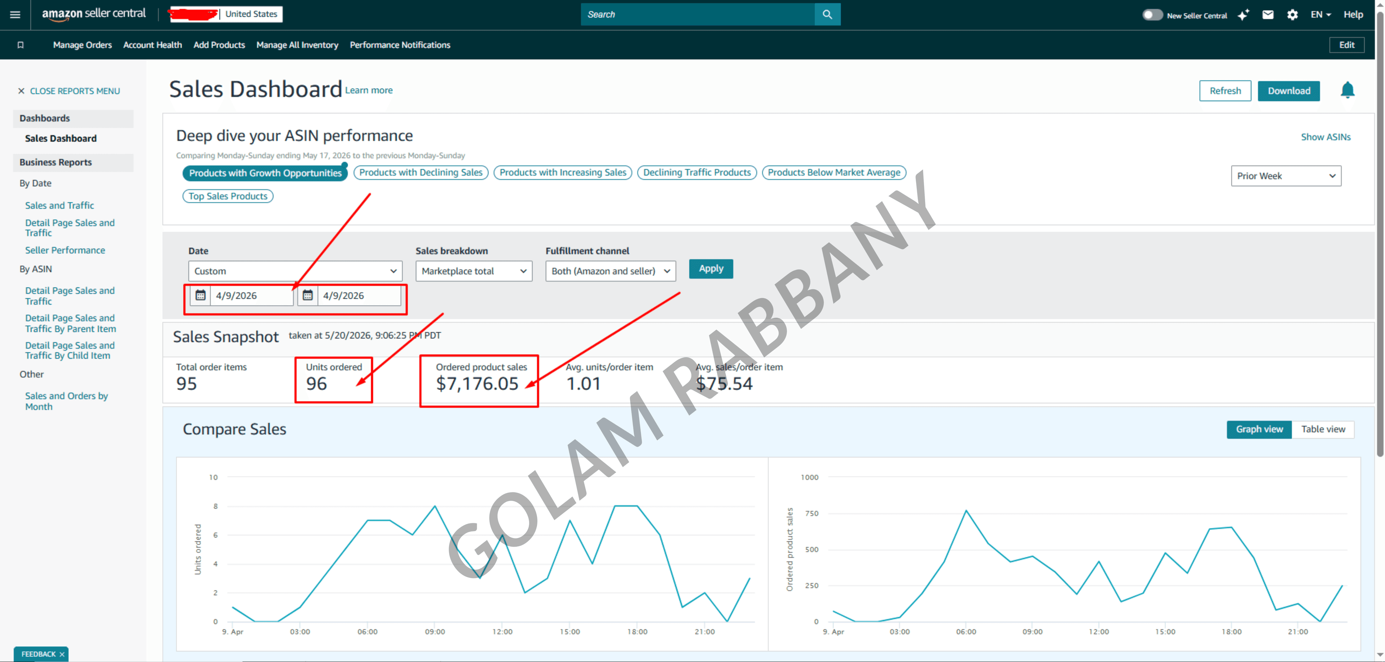Image resolution: width=1385 pixels, height=662 pixels.
Task: Click the Refresh button
Action: pyautogui.click(x=1225, y=91)
